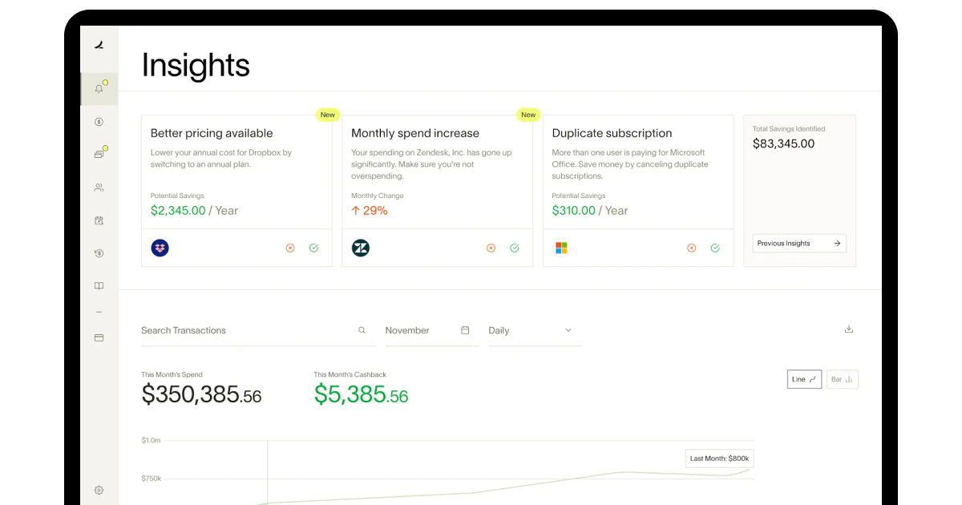Click the bird logo in the sidebar
962x505 pixels.
(x=99, y=46)
